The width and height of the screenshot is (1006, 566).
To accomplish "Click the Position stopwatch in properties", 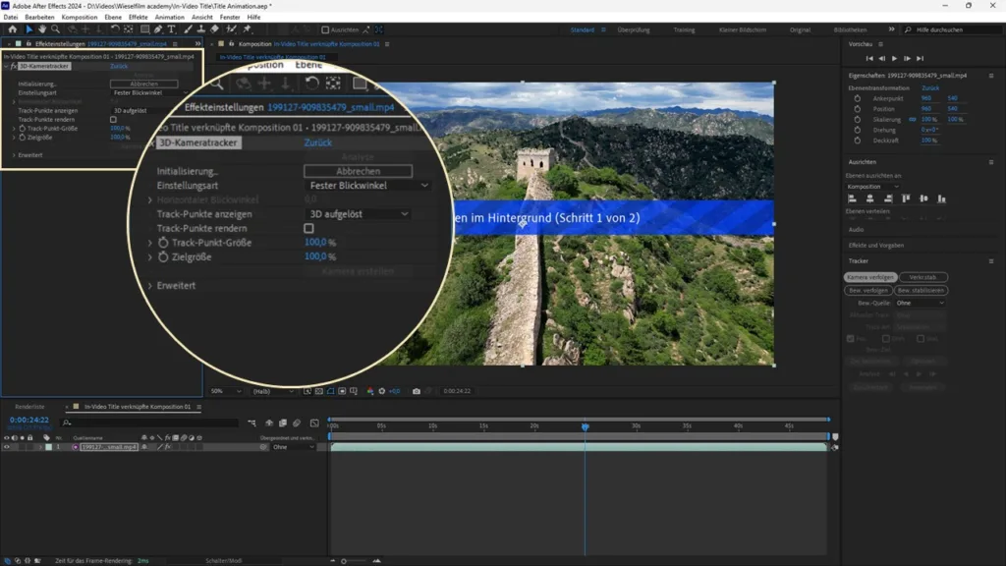I will pos(857,109).
